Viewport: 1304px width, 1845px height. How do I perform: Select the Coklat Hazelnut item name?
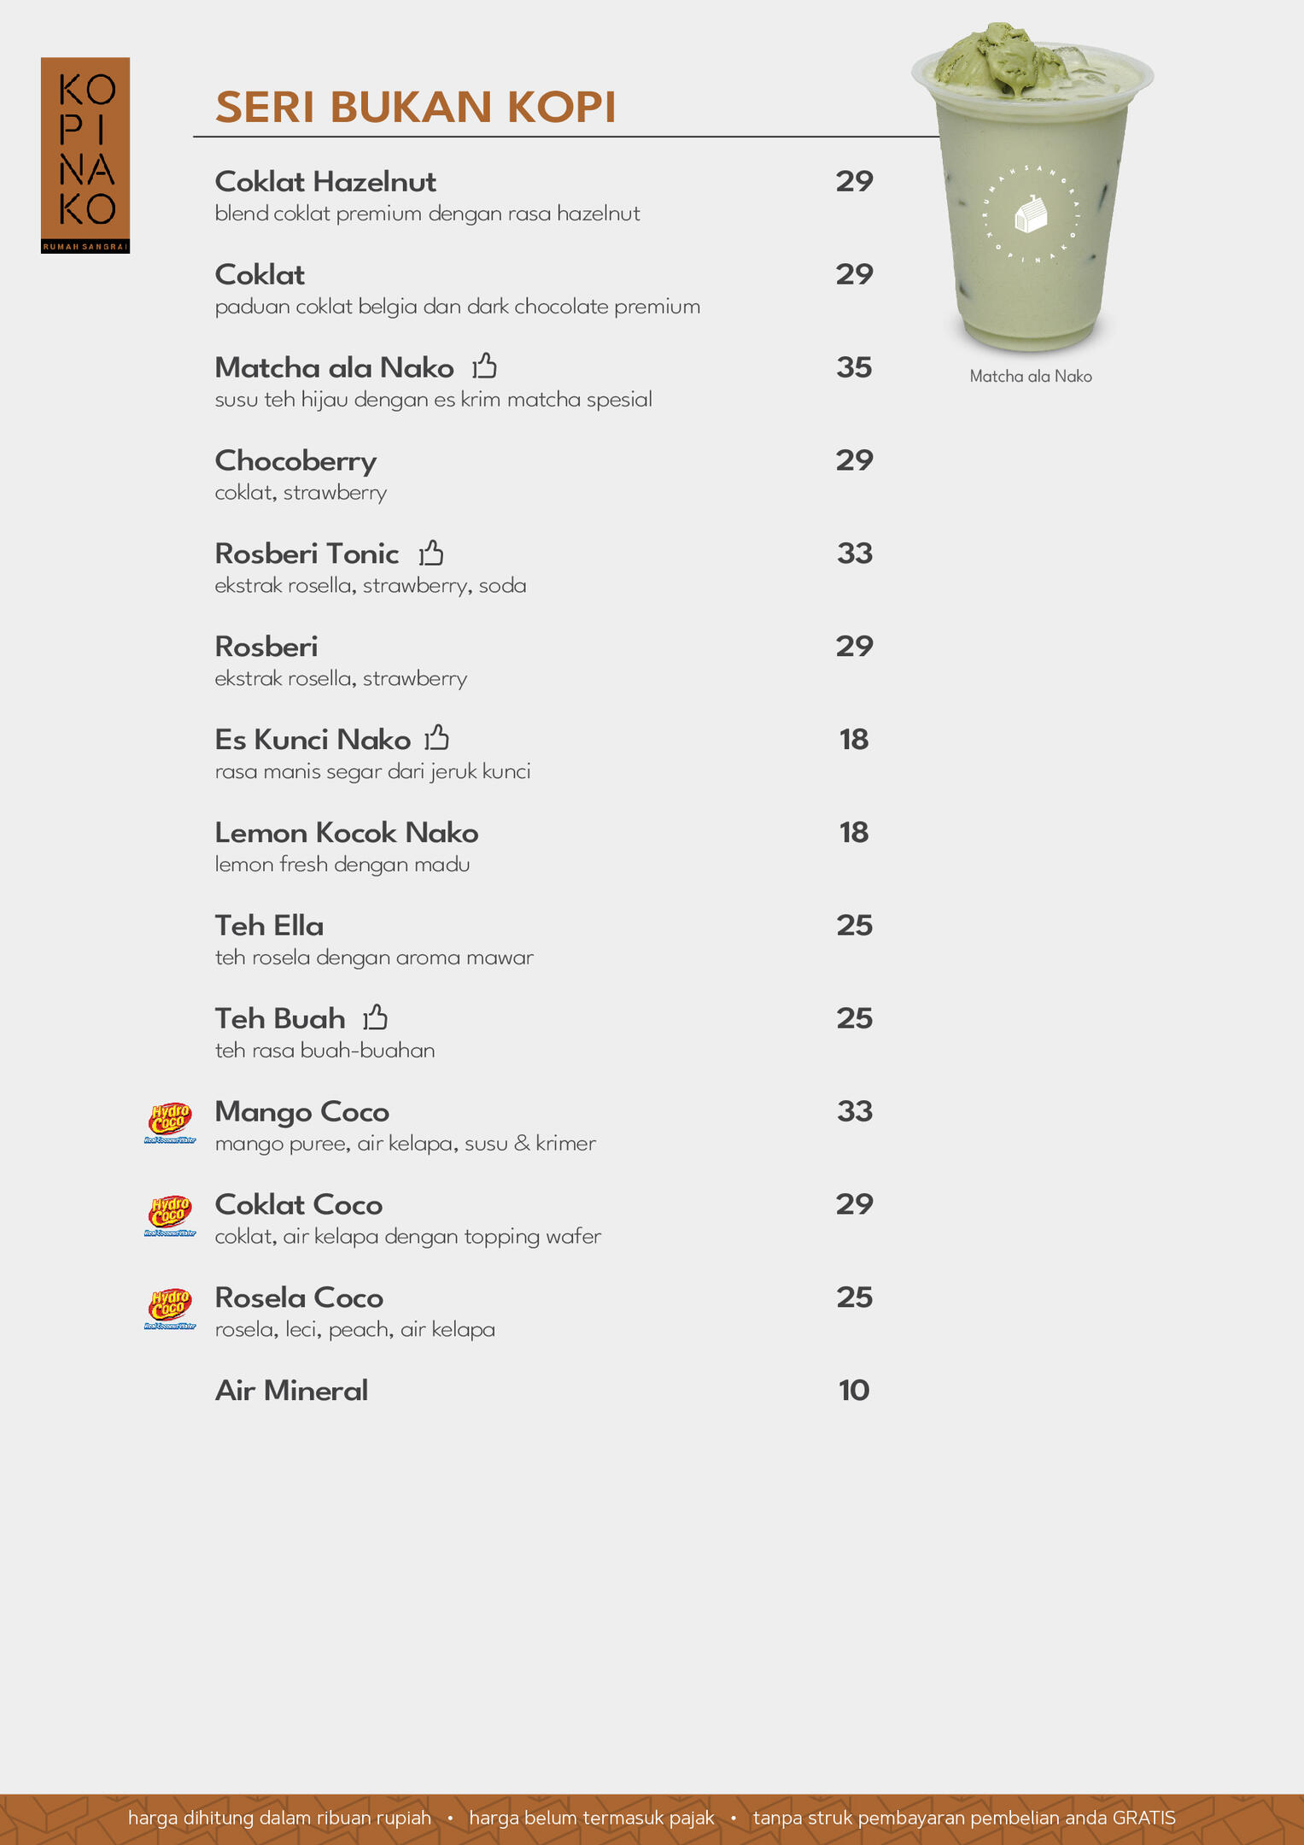(x=325, y=182)
